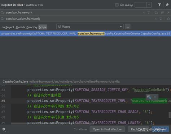Image resolution: width=171 pixels, height=134 pixels.
Task: Open settings gear at bottom left
Action: (4, 129)
